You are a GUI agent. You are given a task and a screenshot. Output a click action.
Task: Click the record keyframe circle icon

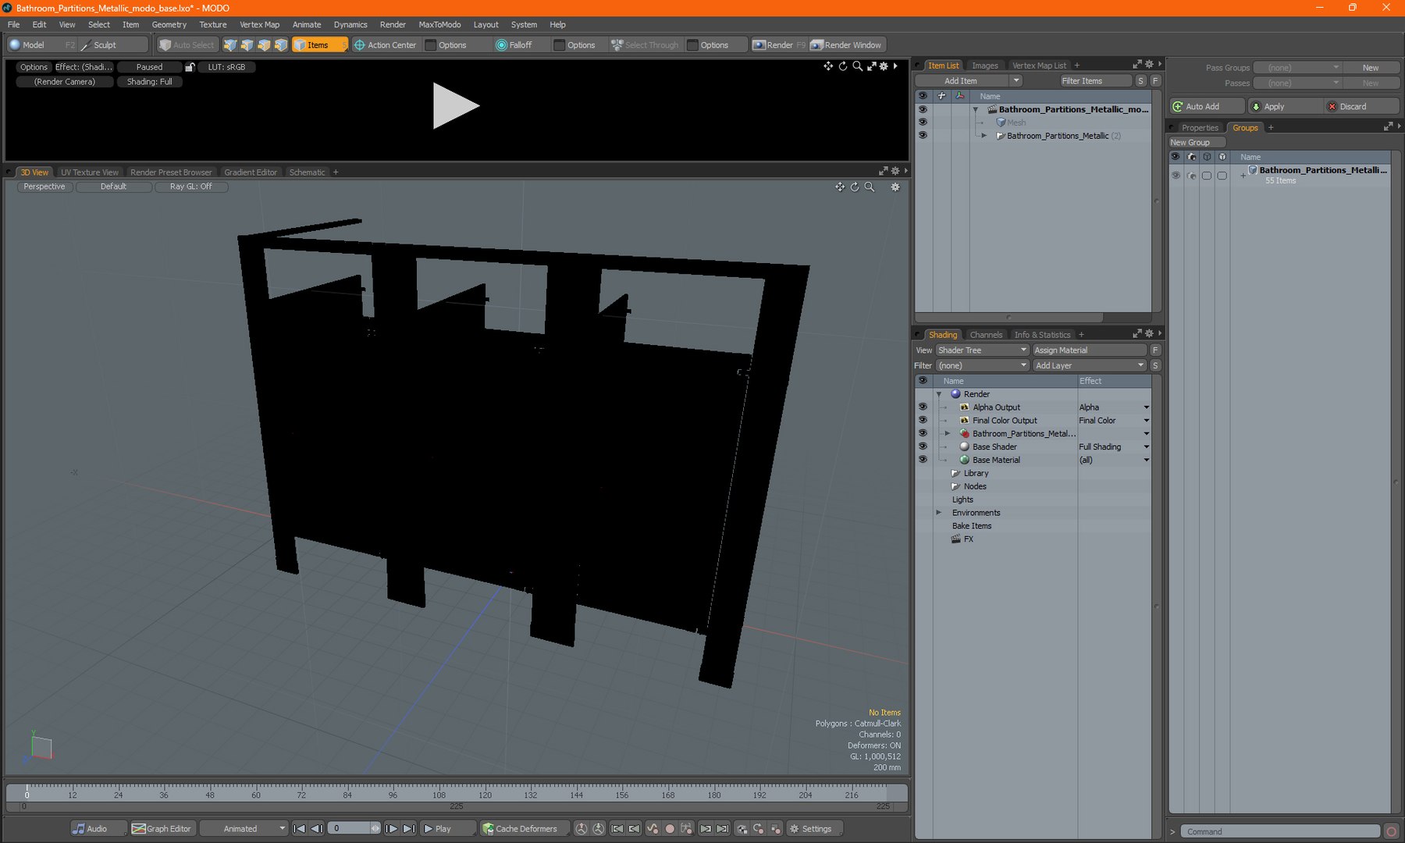[669, 828]
